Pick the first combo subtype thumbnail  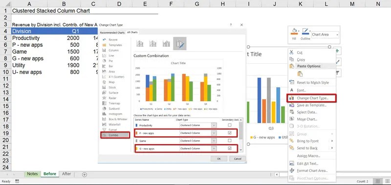140,44
